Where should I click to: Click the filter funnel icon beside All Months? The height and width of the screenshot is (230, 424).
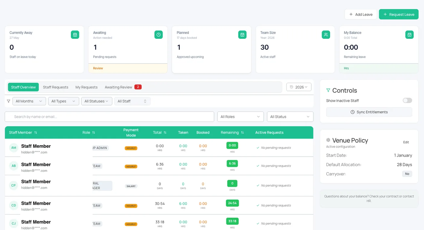(x=8, y=101)
